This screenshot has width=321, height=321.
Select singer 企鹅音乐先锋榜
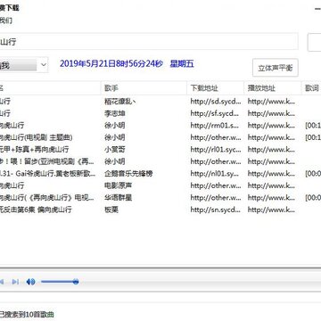coord(128,173)
